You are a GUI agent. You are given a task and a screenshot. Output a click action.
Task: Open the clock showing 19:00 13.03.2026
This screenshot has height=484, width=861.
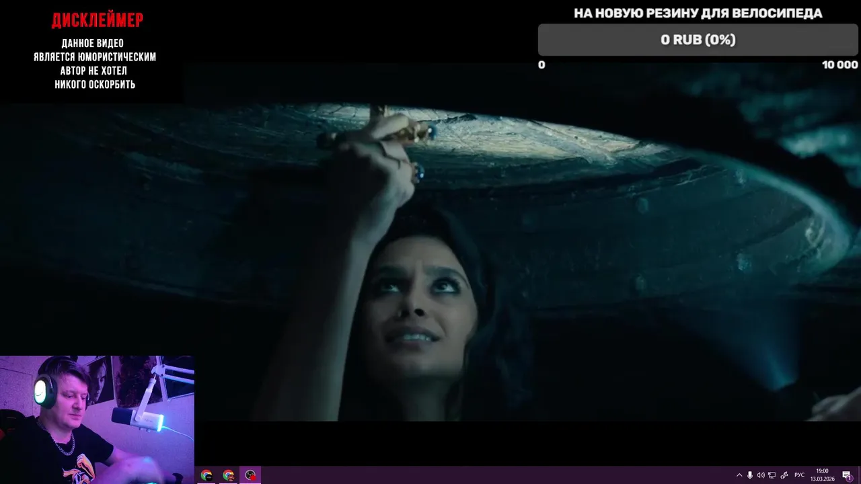pos(822,475)
